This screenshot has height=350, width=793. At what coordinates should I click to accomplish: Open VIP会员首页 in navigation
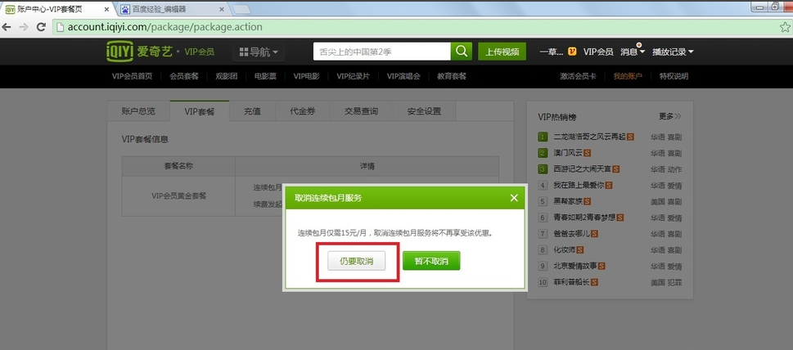pyautogui.click(x=132, y=76)
